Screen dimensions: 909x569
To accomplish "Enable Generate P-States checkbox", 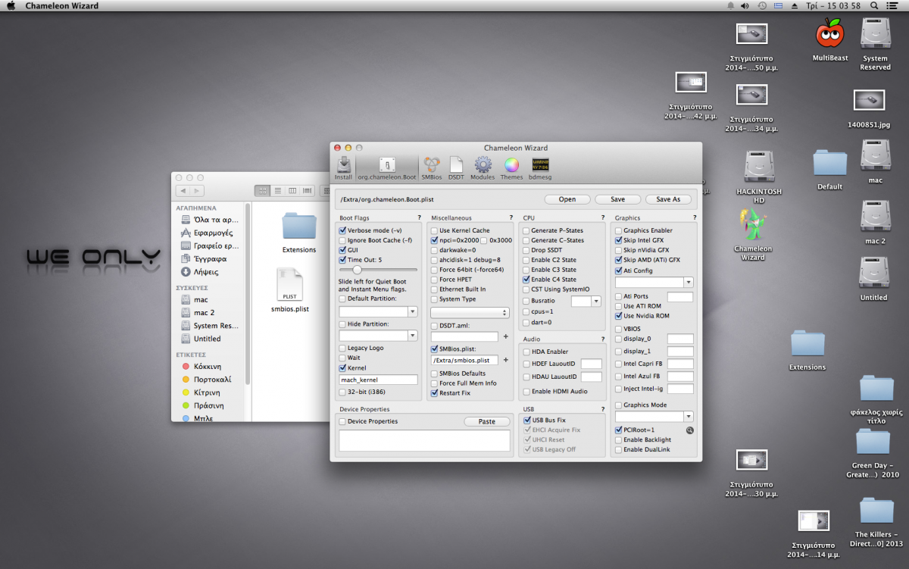I will (x=526, y=230).
